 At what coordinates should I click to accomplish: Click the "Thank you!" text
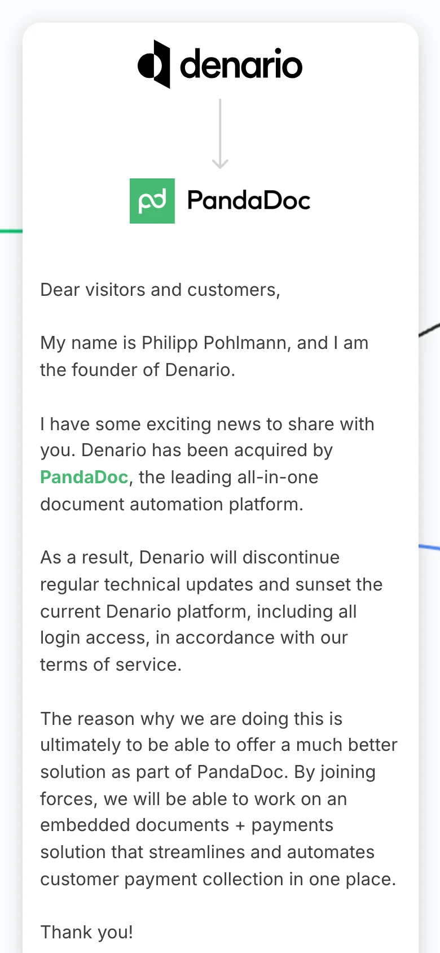(x=87, y=932)
